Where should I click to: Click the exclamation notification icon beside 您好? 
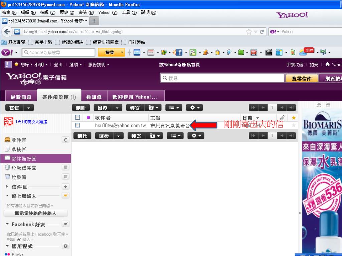[x=8, y=65]
